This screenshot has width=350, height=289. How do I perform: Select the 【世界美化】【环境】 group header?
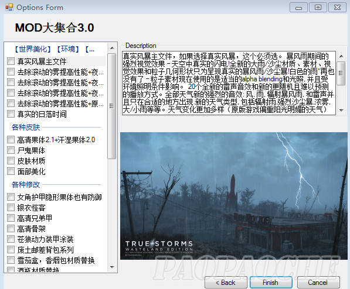point(55,49)
